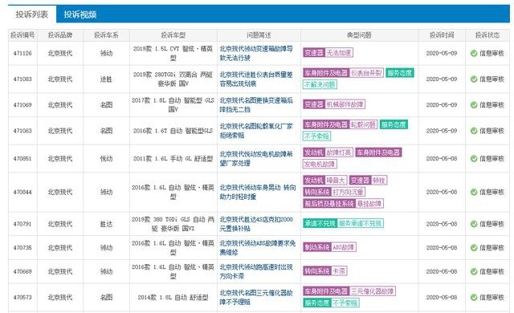This screenshot has height=313, width=514.
Task: Open complaint link 北京现代途胜仪表台质量差容易出现划痕
Action: pyautogui.click(x=256, y=79)
